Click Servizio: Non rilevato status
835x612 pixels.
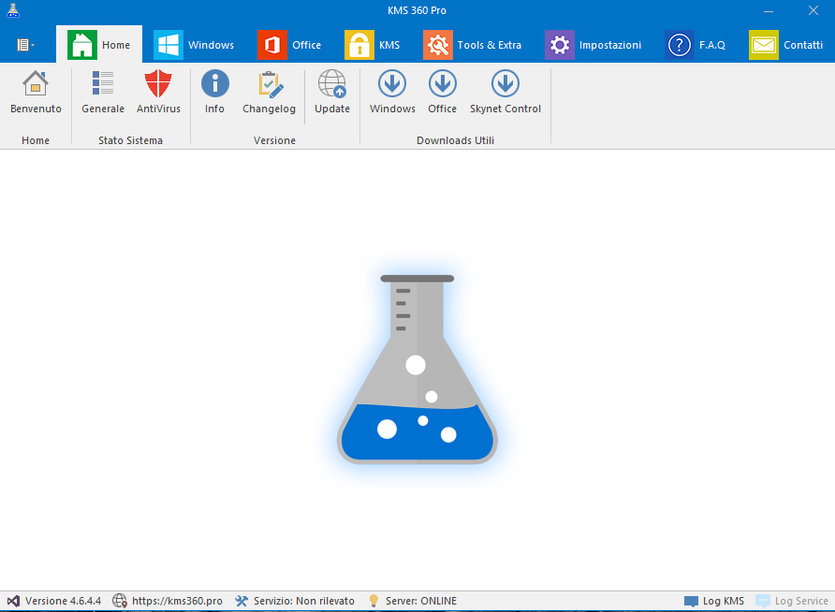pyautogui.click(x=295, y=601)
